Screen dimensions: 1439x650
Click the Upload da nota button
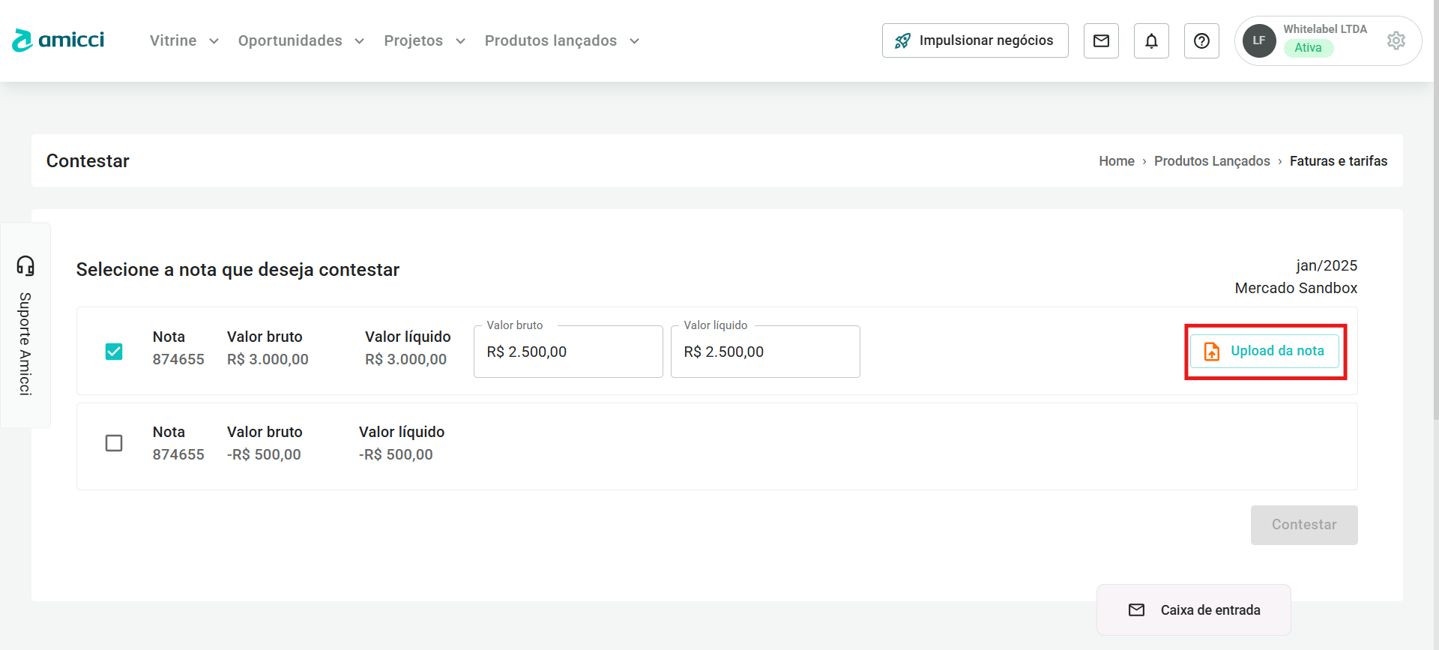click(x=1264, y=351)
